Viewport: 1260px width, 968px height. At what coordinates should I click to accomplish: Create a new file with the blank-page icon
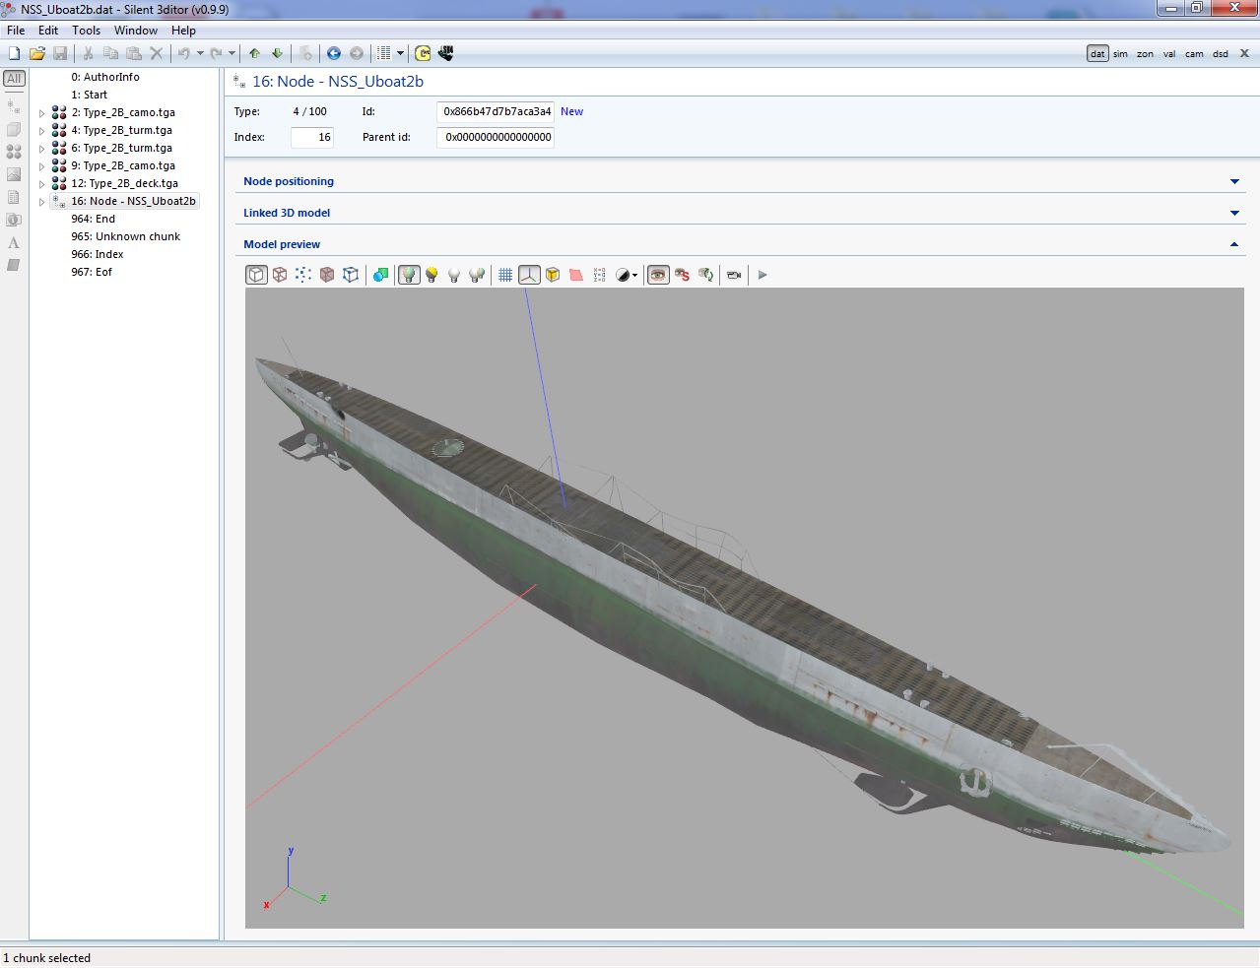pyautogui.click(x=14, y=53)
